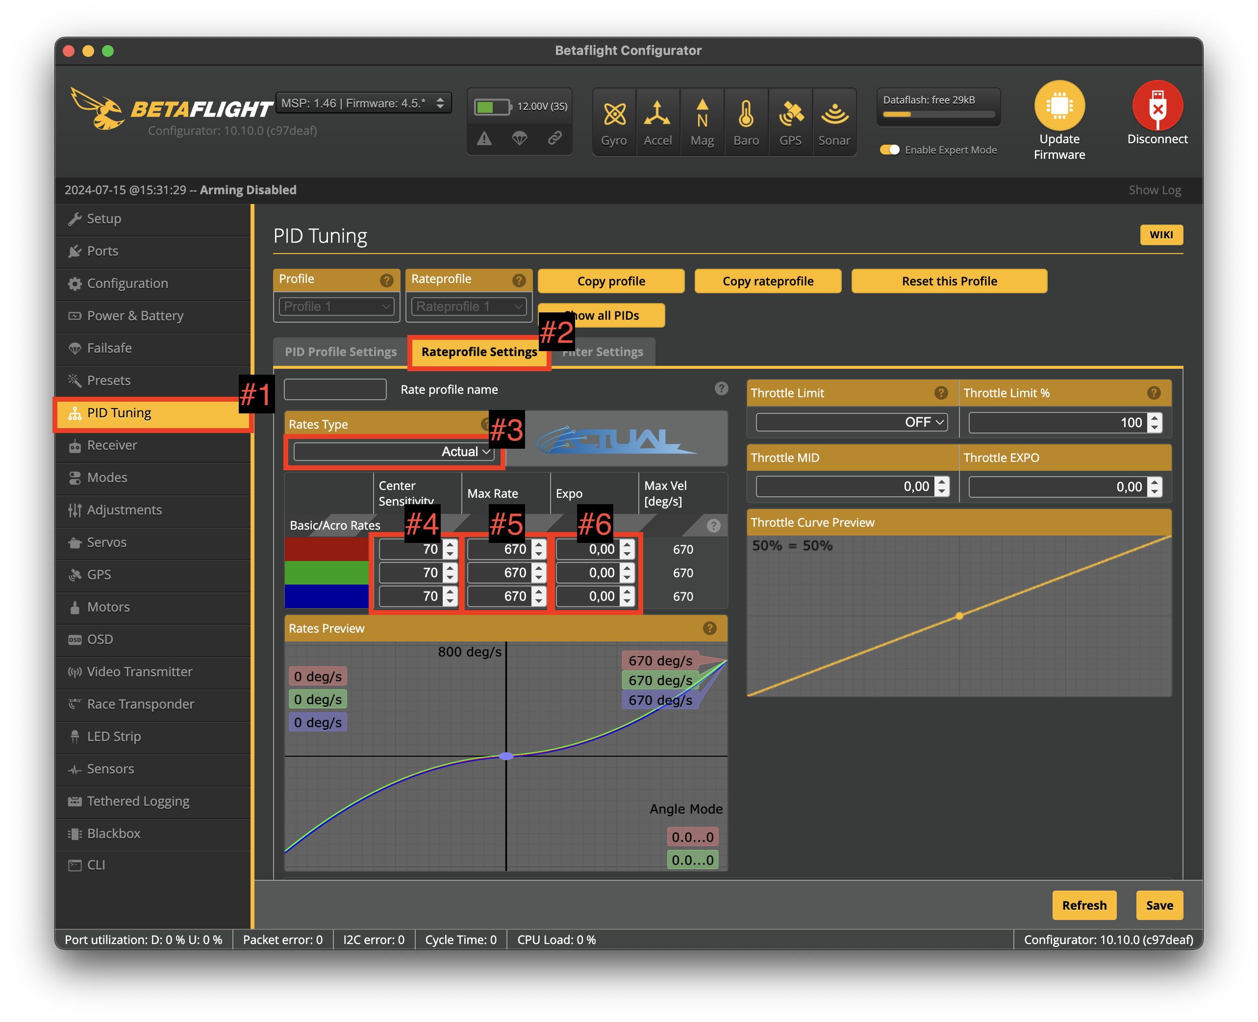
Task: Click the link status icon
Action: coord(554,138)
